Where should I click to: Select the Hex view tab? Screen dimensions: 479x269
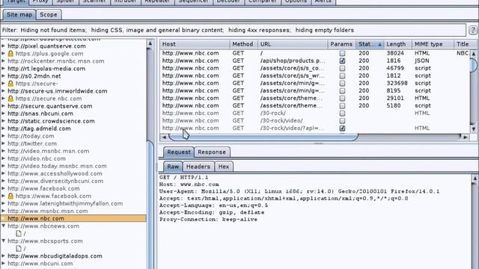point(224,167)
